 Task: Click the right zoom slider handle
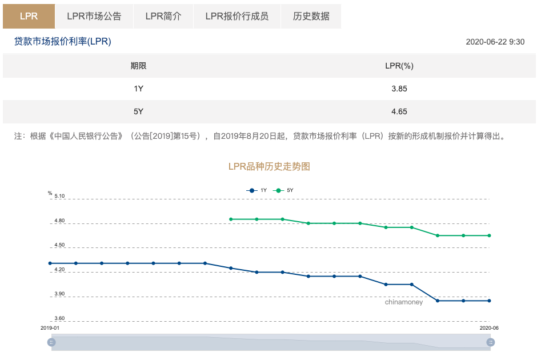click(490, 342)
